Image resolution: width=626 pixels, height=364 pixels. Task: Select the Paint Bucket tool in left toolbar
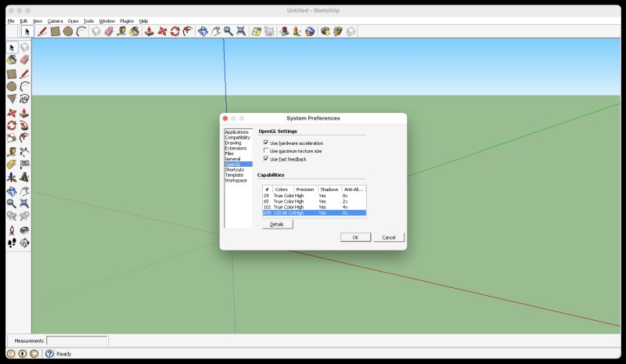tap(12, 59)
